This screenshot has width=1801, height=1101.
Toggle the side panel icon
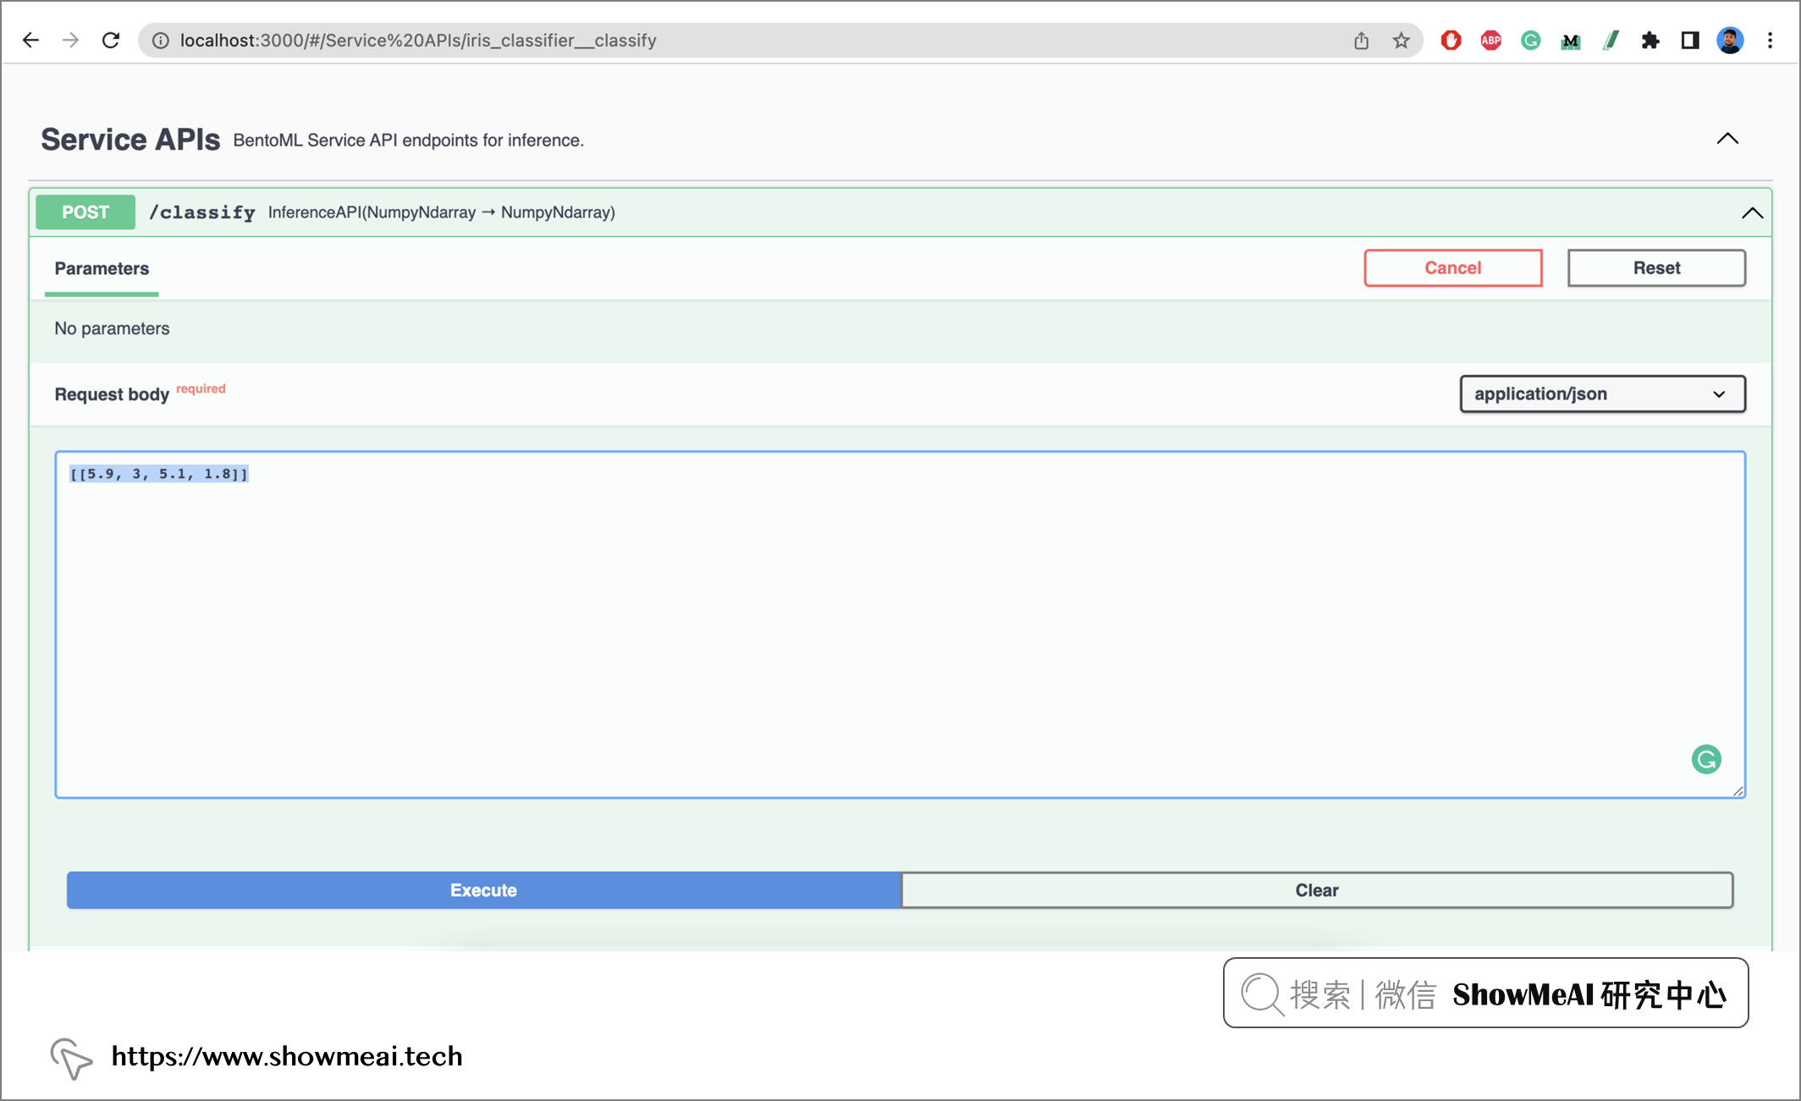pyautogui.click(x=1690, y=40)
